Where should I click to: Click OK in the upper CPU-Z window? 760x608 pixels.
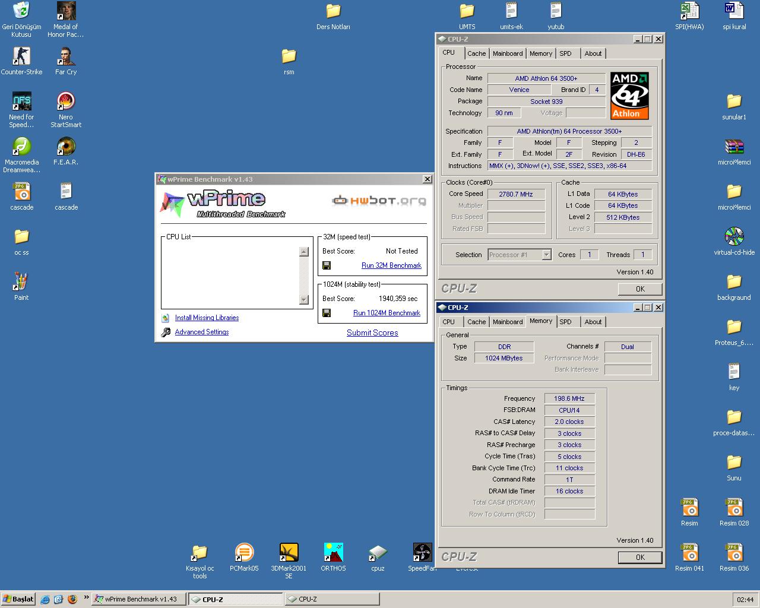point(640,289)
